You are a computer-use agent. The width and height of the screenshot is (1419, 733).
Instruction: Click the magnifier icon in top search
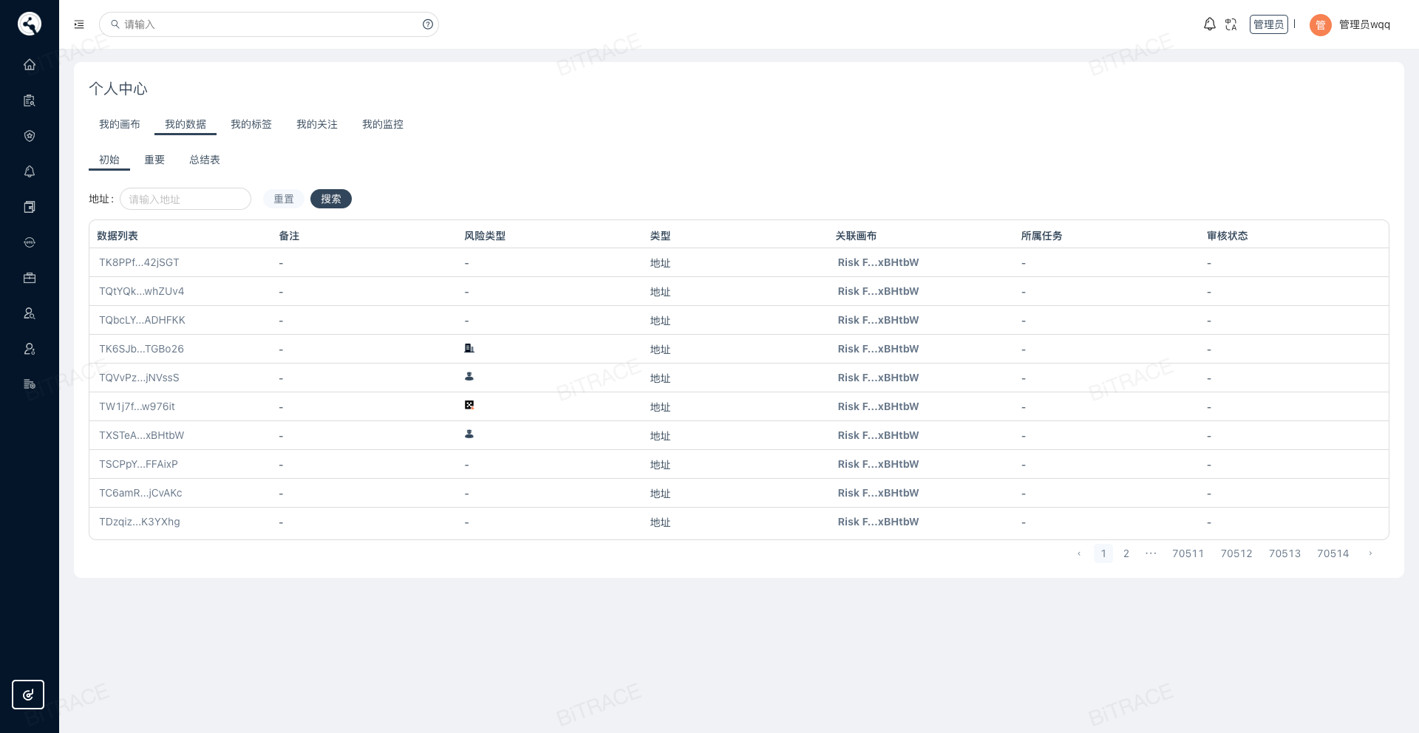[x=115, y=24]
